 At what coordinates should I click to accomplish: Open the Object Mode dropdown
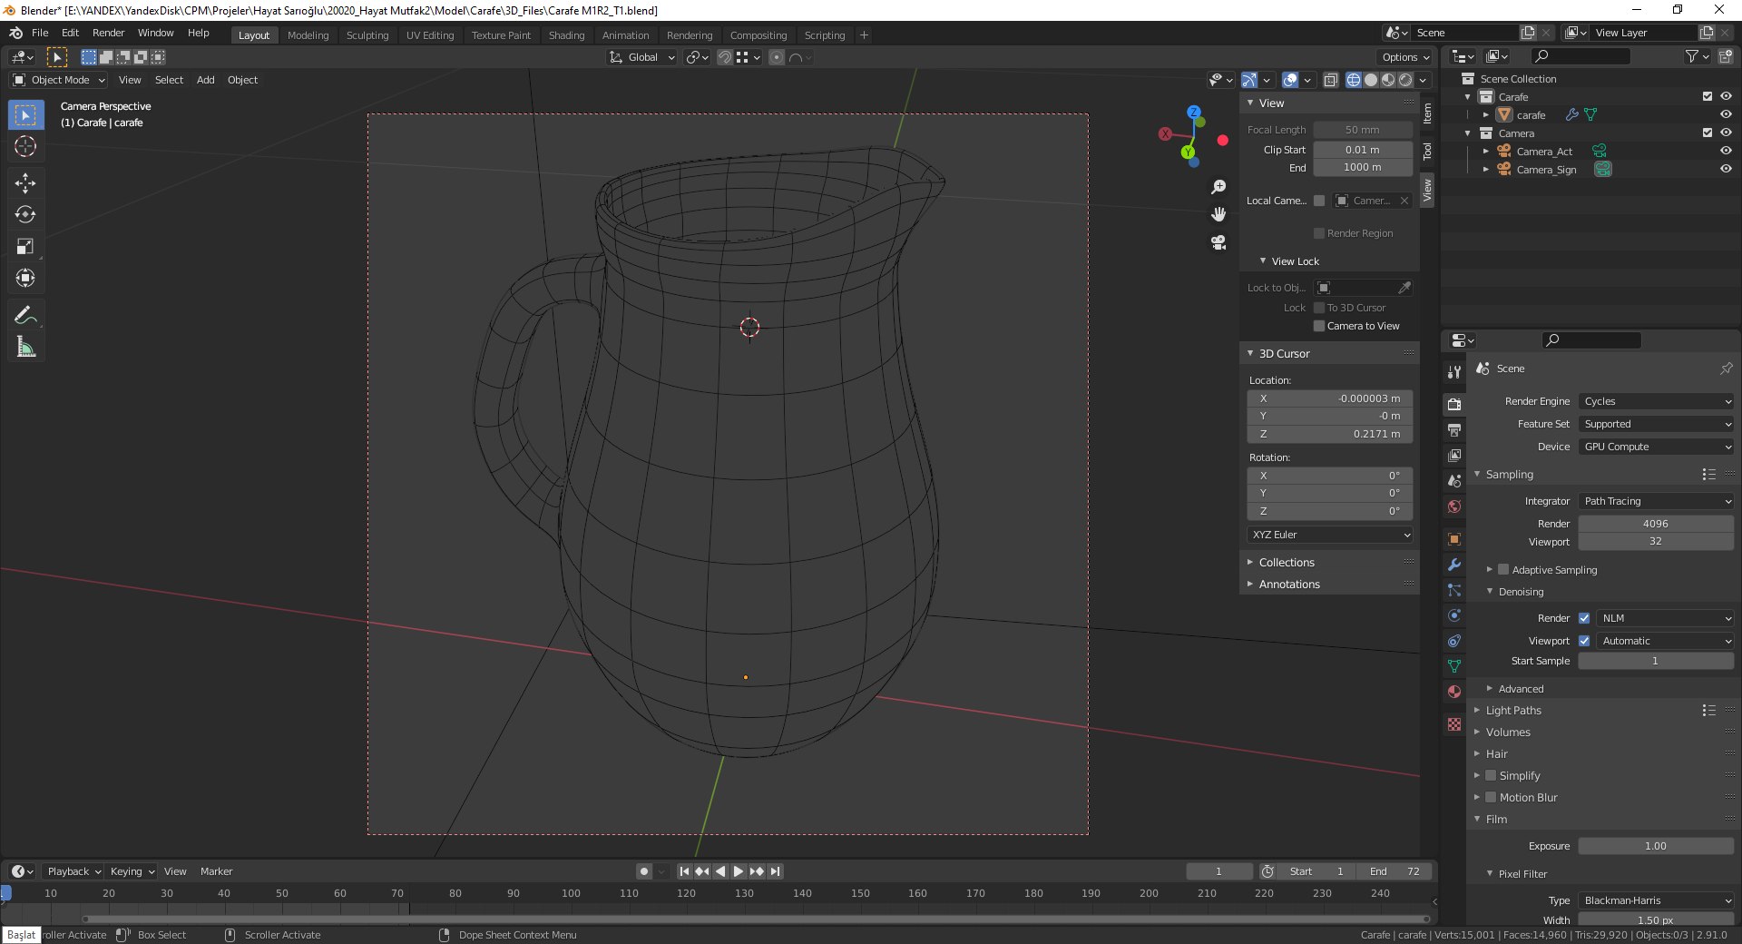pyautogui.click(x=59, y=80)
